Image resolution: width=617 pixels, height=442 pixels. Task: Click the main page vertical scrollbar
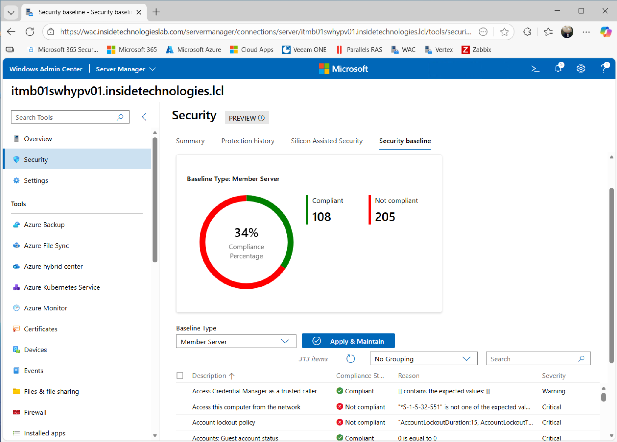tap(611, 275)
